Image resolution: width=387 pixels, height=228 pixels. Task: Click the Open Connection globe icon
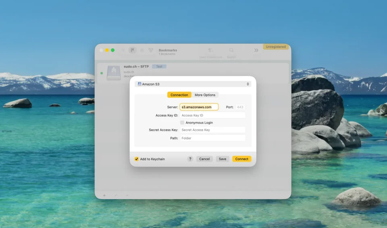210,50
